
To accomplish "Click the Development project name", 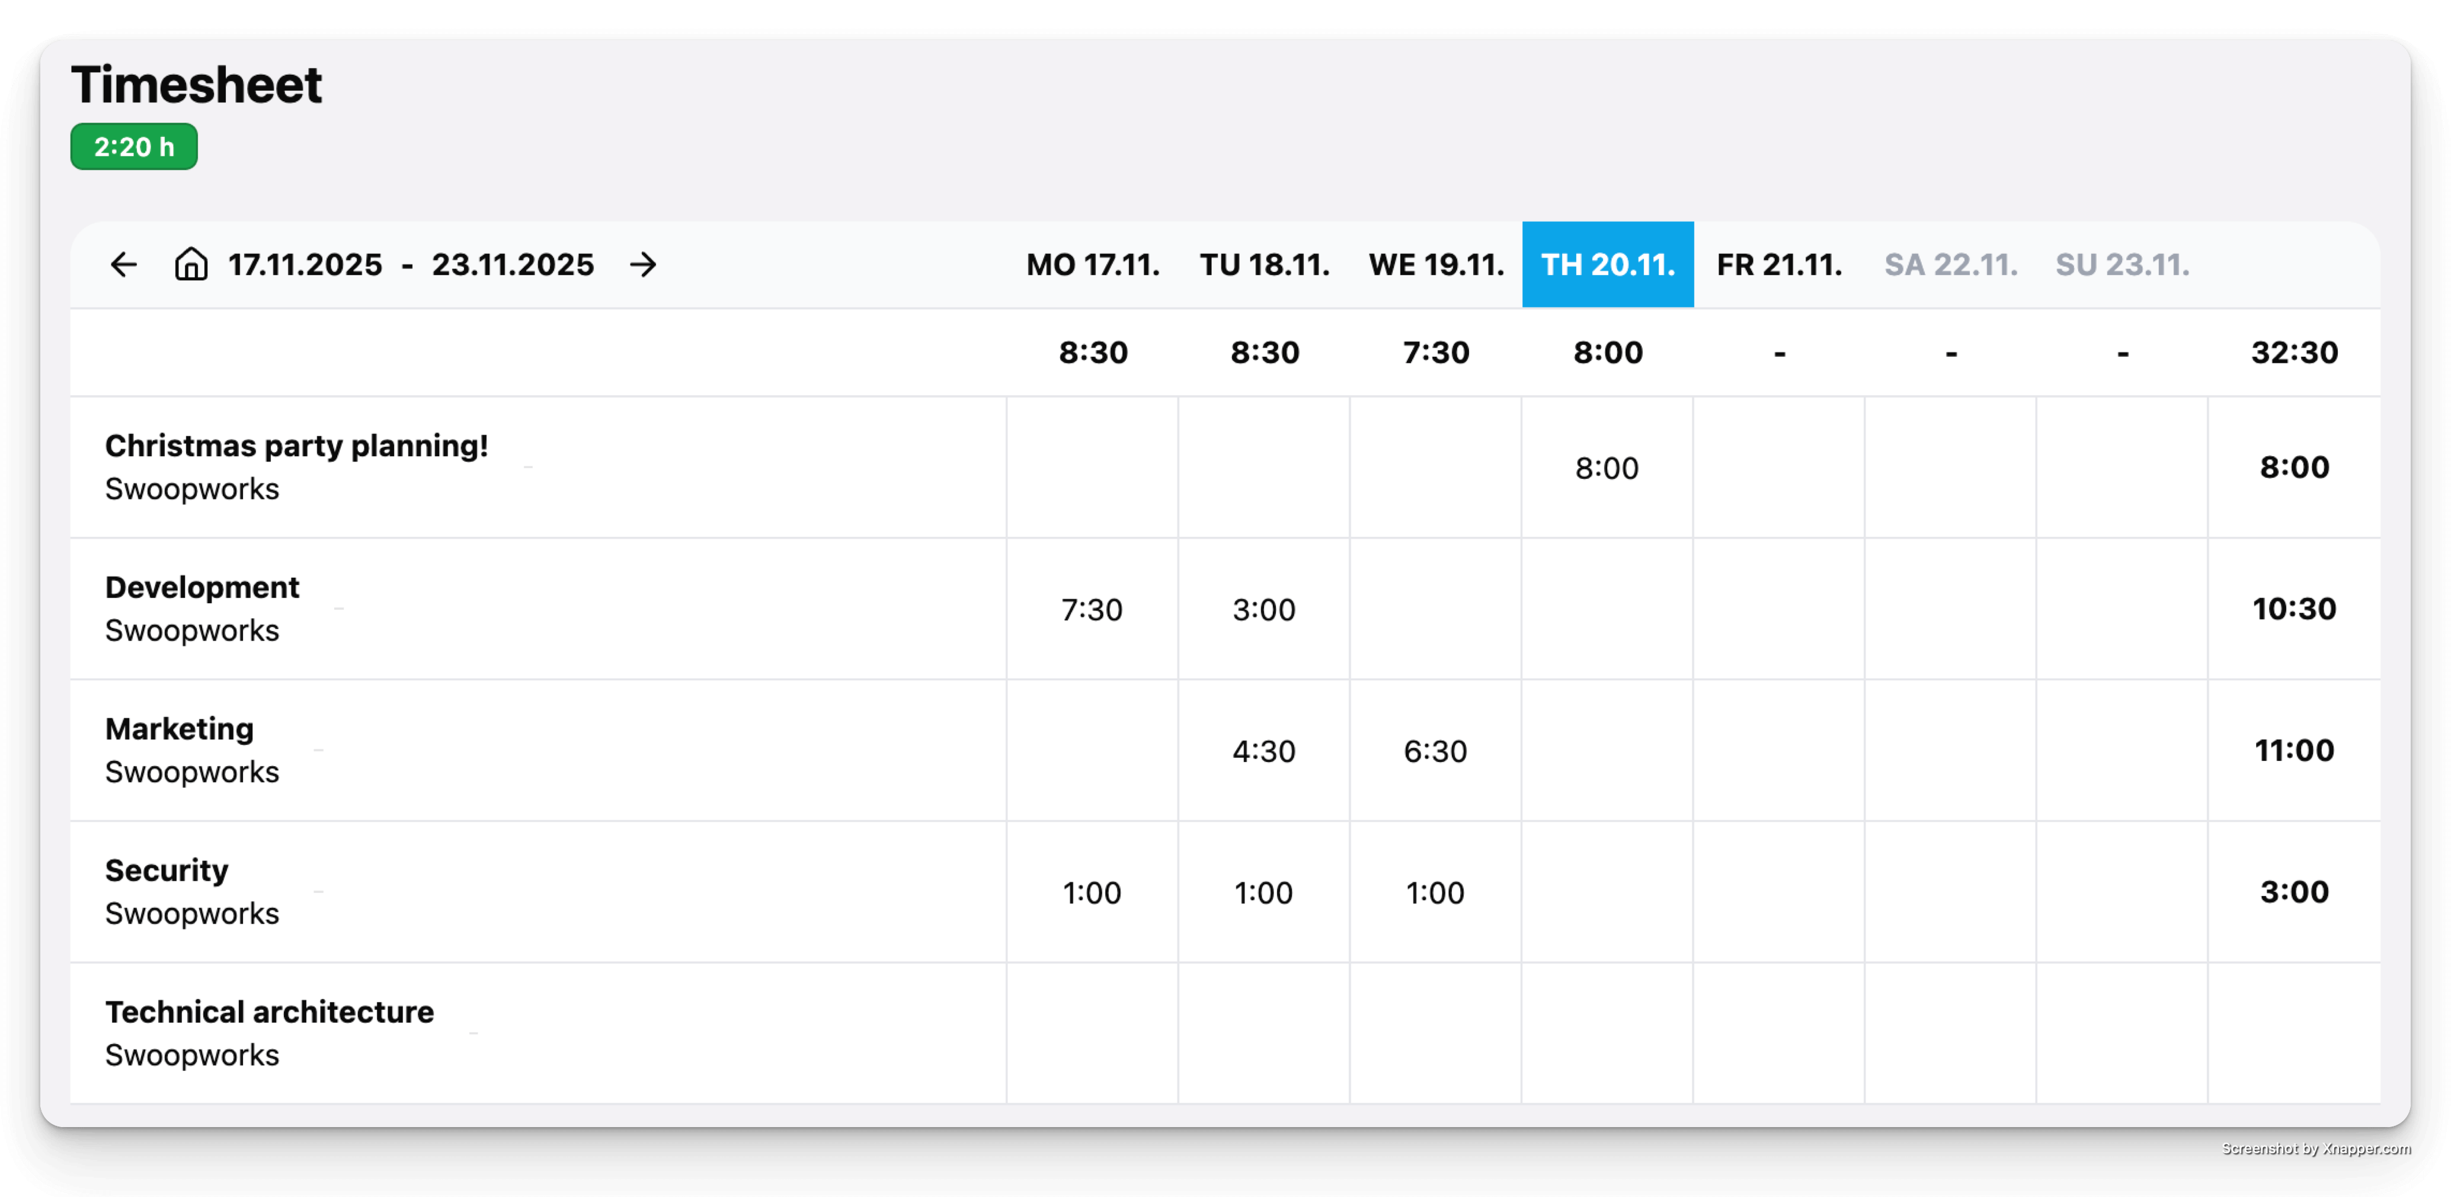I will click(201, 587).
